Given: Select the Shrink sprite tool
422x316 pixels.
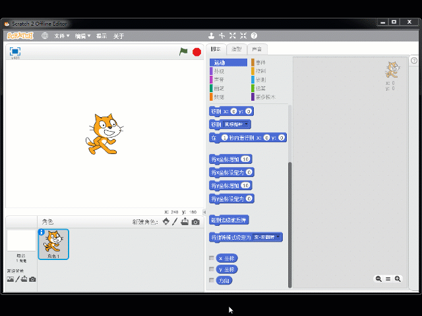Looking at the screenshot, I should 243,36.
